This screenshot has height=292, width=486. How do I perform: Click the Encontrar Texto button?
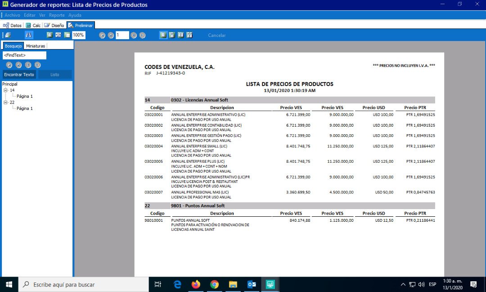19,74
